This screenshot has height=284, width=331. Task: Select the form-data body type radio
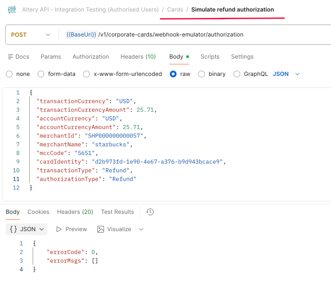(x=41, y=74)
